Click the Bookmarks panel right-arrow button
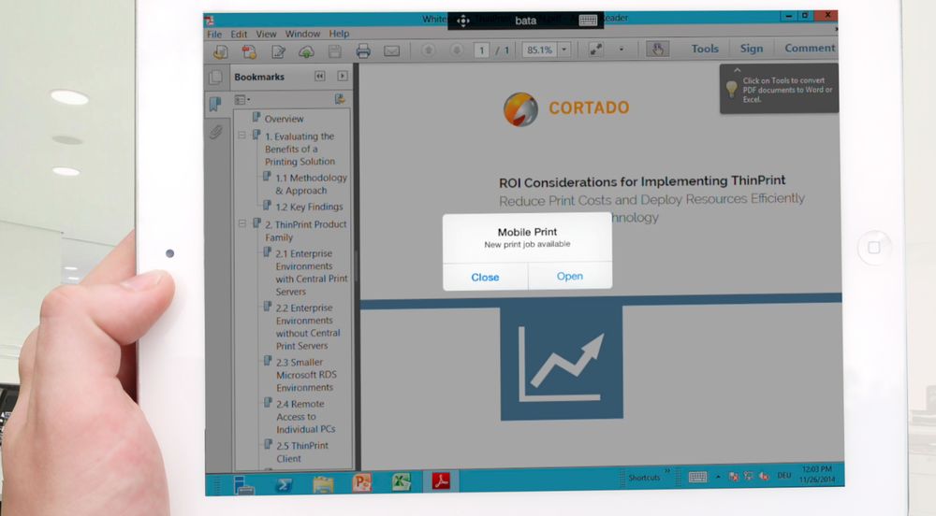 click(342, 77)
